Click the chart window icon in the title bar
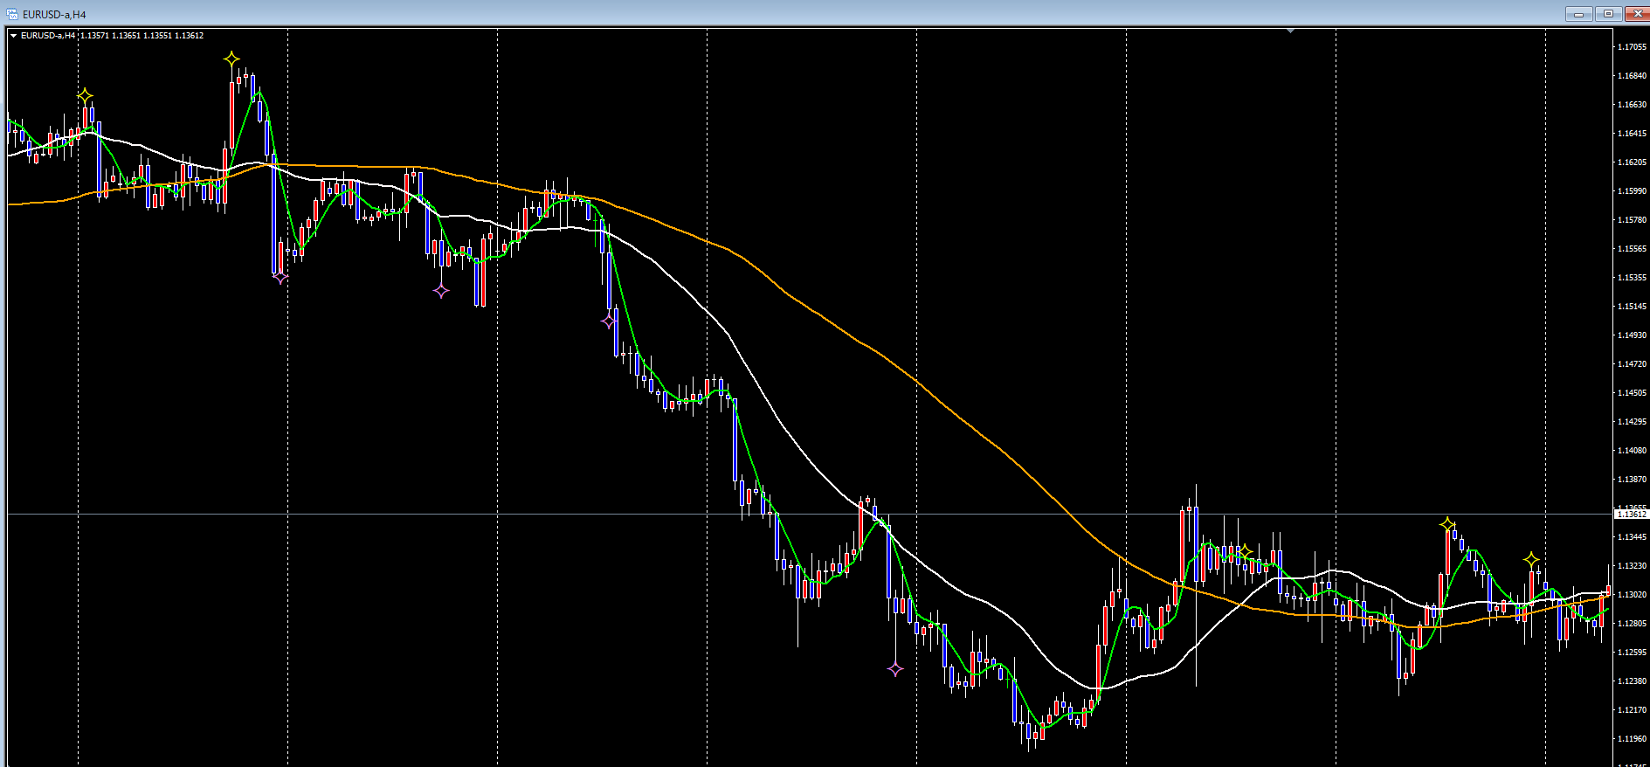The height and width of the screenshot is (767, 1650). coord(12,14)
